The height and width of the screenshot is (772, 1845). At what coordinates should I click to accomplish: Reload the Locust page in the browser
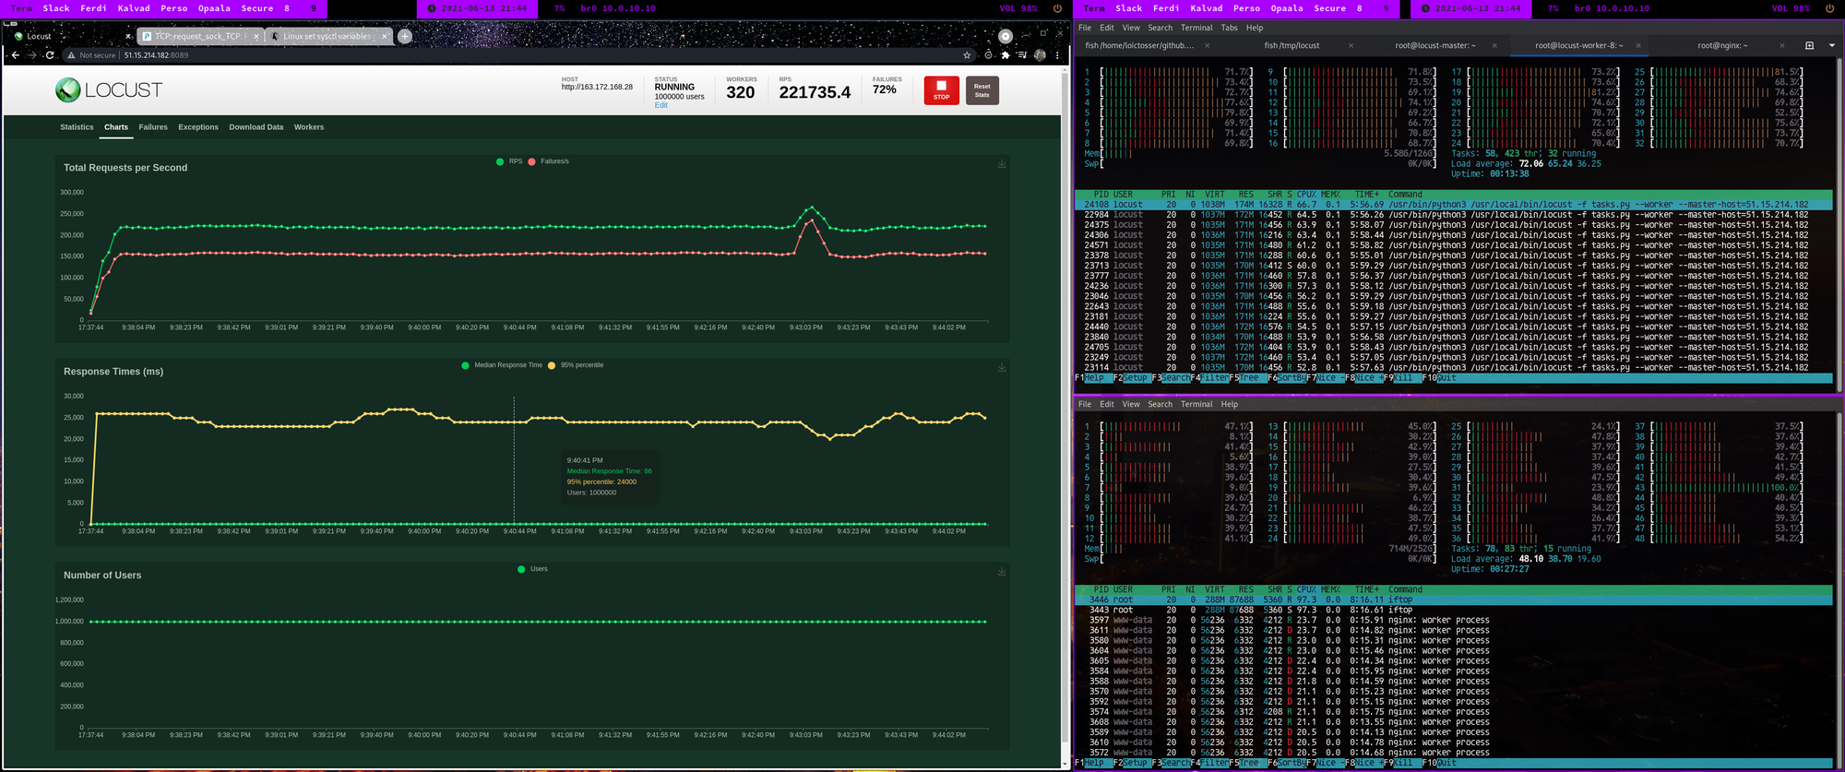point(50,55)
